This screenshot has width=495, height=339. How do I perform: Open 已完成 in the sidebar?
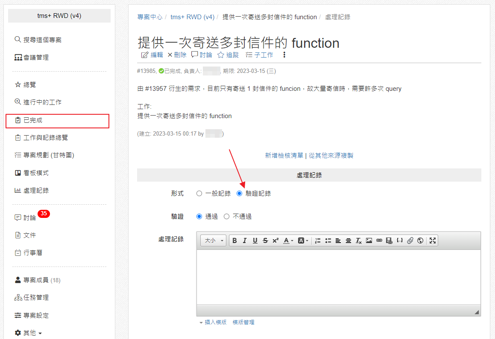tap(58, 121)
